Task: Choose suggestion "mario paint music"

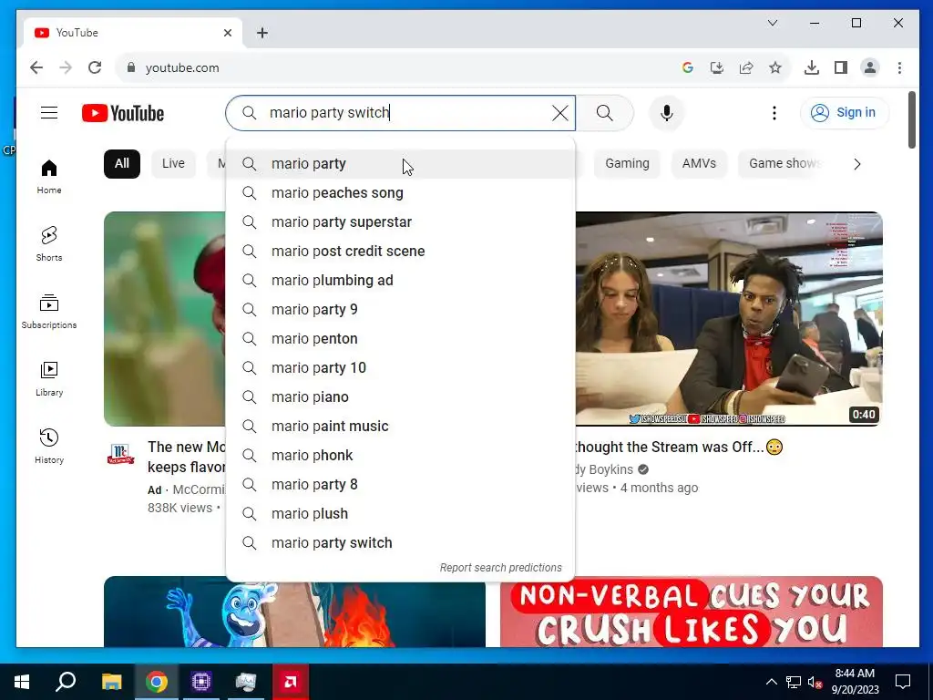Action: [x=401, y=427]
